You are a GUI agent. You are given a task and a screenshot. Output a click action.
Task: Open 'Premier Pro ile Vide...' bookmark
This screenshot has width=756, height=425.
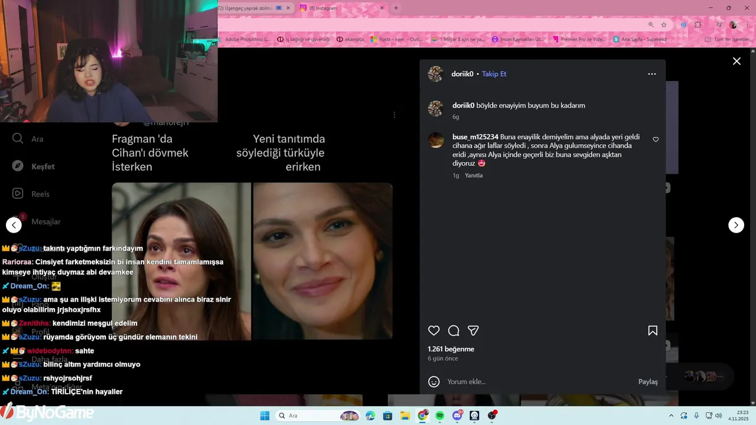click(579, 40)
